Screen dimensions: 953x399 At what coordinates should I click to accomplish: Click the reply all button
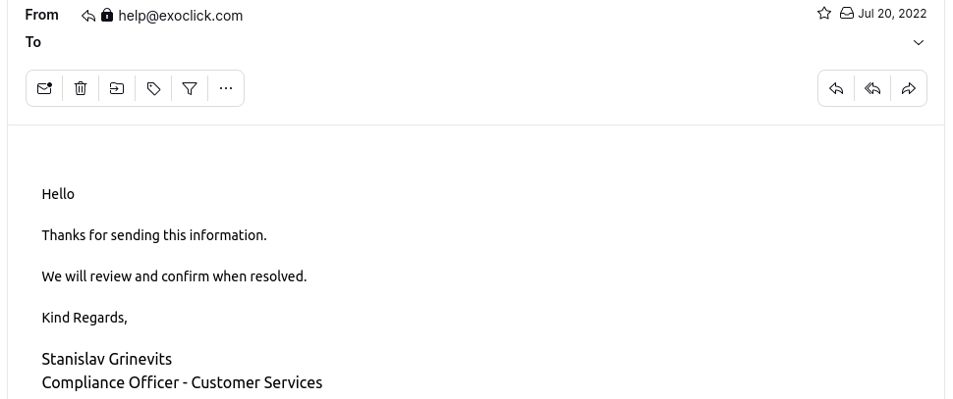872,88
